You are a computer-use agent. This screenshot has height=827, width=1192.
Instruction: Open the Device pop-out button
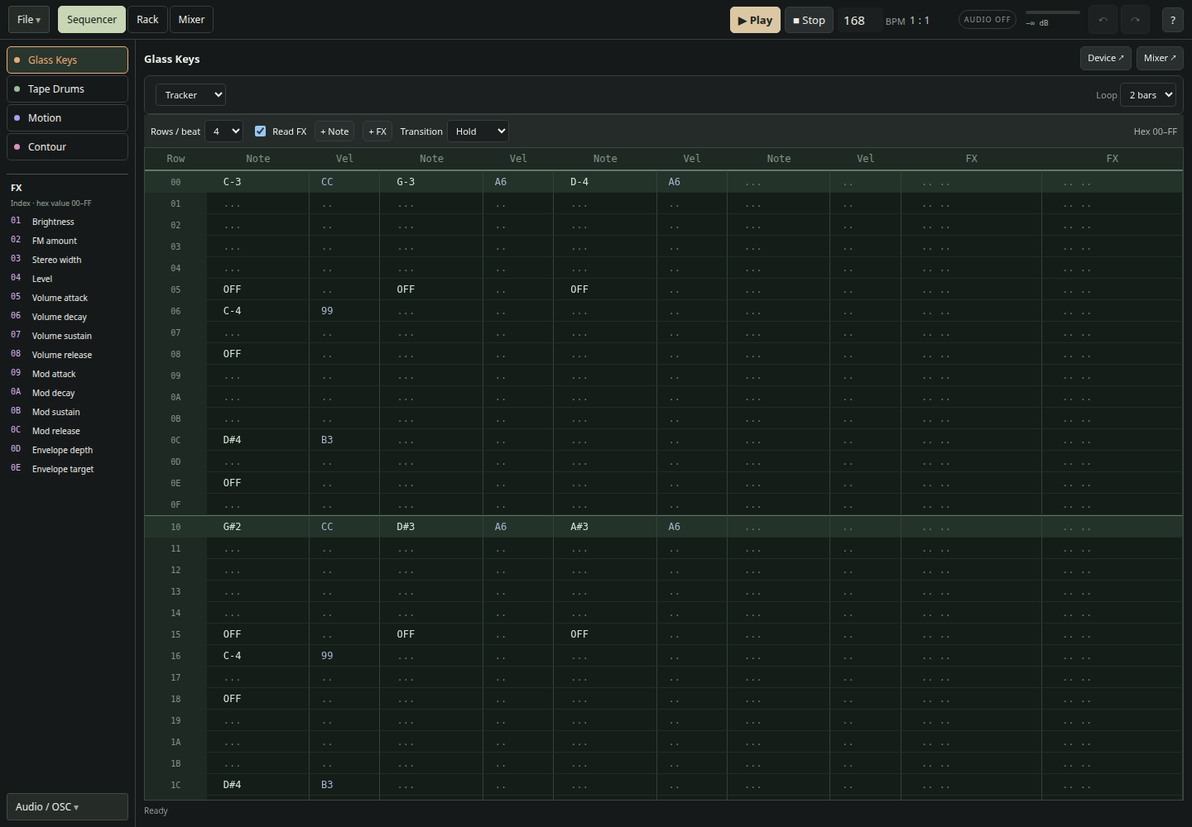1106,58
